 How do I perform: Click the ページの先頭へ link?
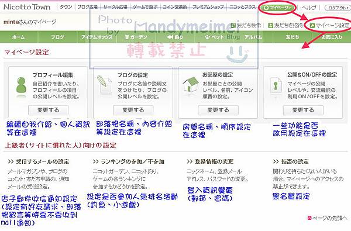click(x=329, y=218)
